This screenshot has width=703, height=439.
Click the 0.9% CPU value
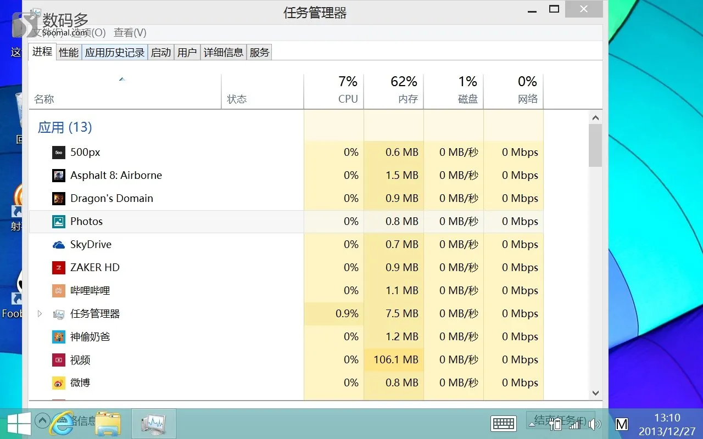coord(347,314)
